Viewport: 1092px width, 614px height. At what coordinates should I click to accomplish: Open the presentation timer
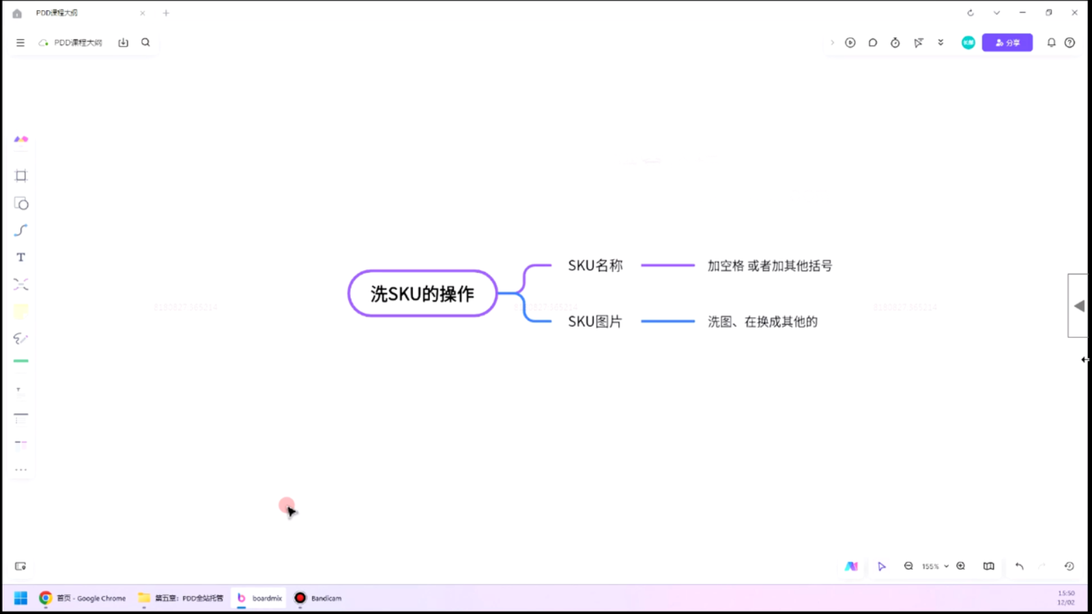[x=895, y=42]
